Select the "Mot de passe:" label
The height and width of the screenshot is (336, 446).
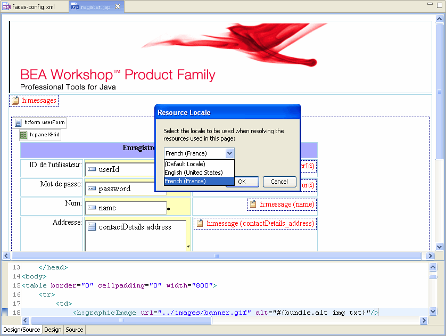61,184
